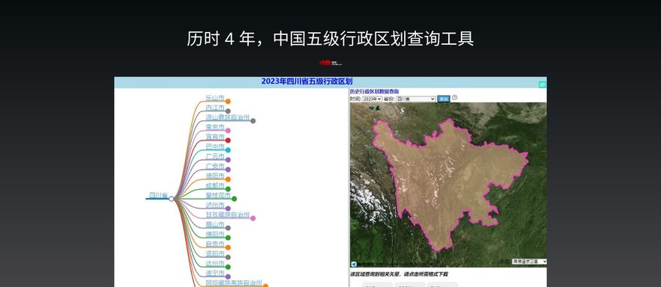Click the green node dot for 攀枝花市
The height and width of the screenshot is (287, 661).
(234, 199)
